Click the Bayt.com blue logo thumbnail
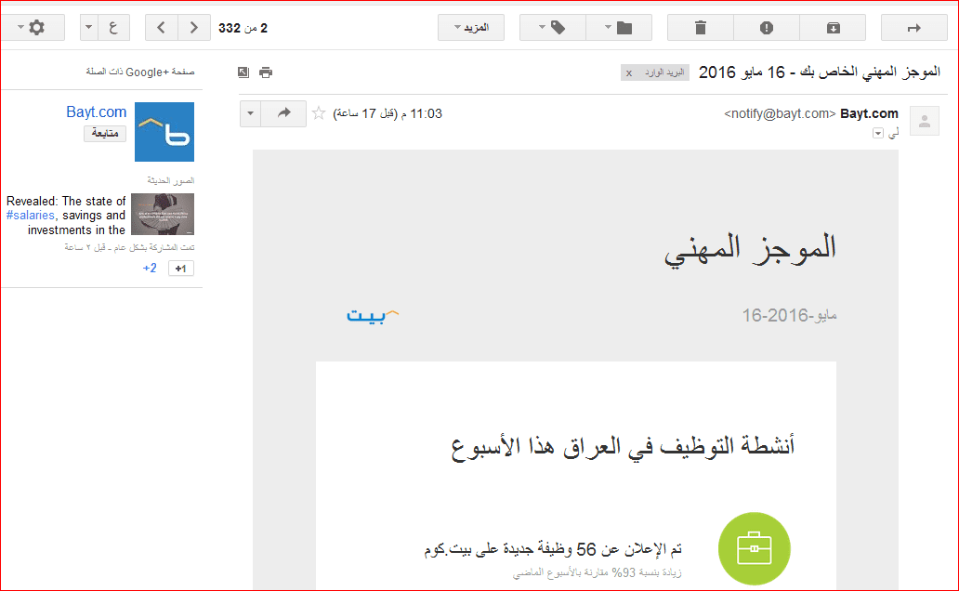959x591 pixels. 164,132
